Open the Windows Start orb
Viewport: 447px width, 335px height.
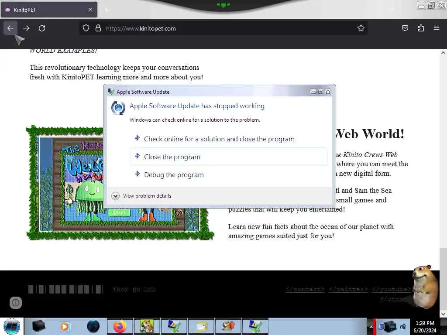coord(12,326)
